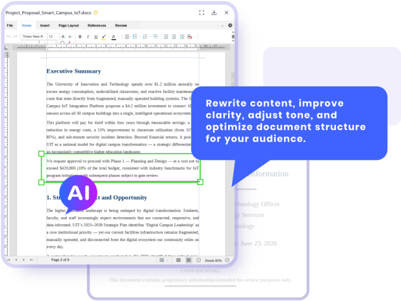
Task: Toggle underline formatting button
Action: pyautogui.click(x=96, y=37)
